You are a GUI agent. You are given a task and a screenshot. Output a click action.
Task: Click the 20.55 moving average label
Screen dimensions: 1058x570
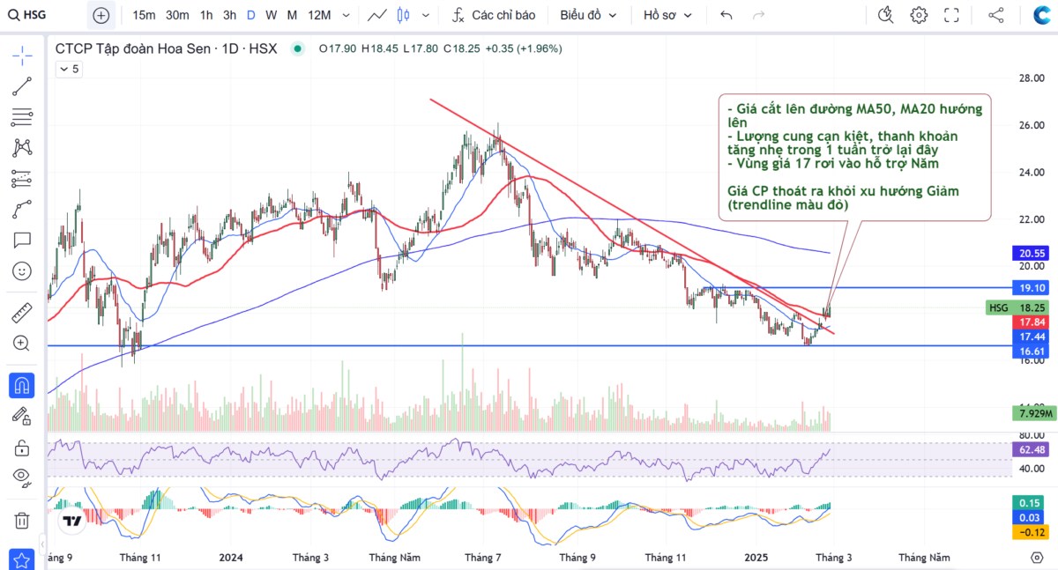click(x=1030, y=253)
